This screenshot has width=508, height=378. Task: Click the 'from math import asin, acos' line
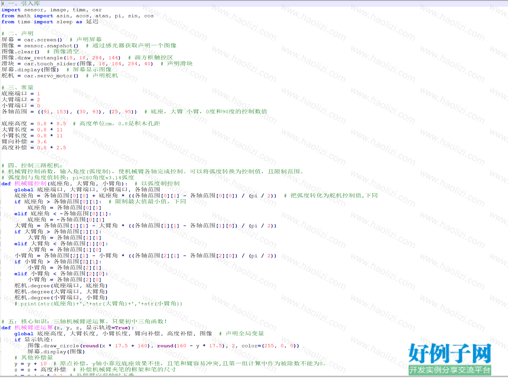click(77, 16)
